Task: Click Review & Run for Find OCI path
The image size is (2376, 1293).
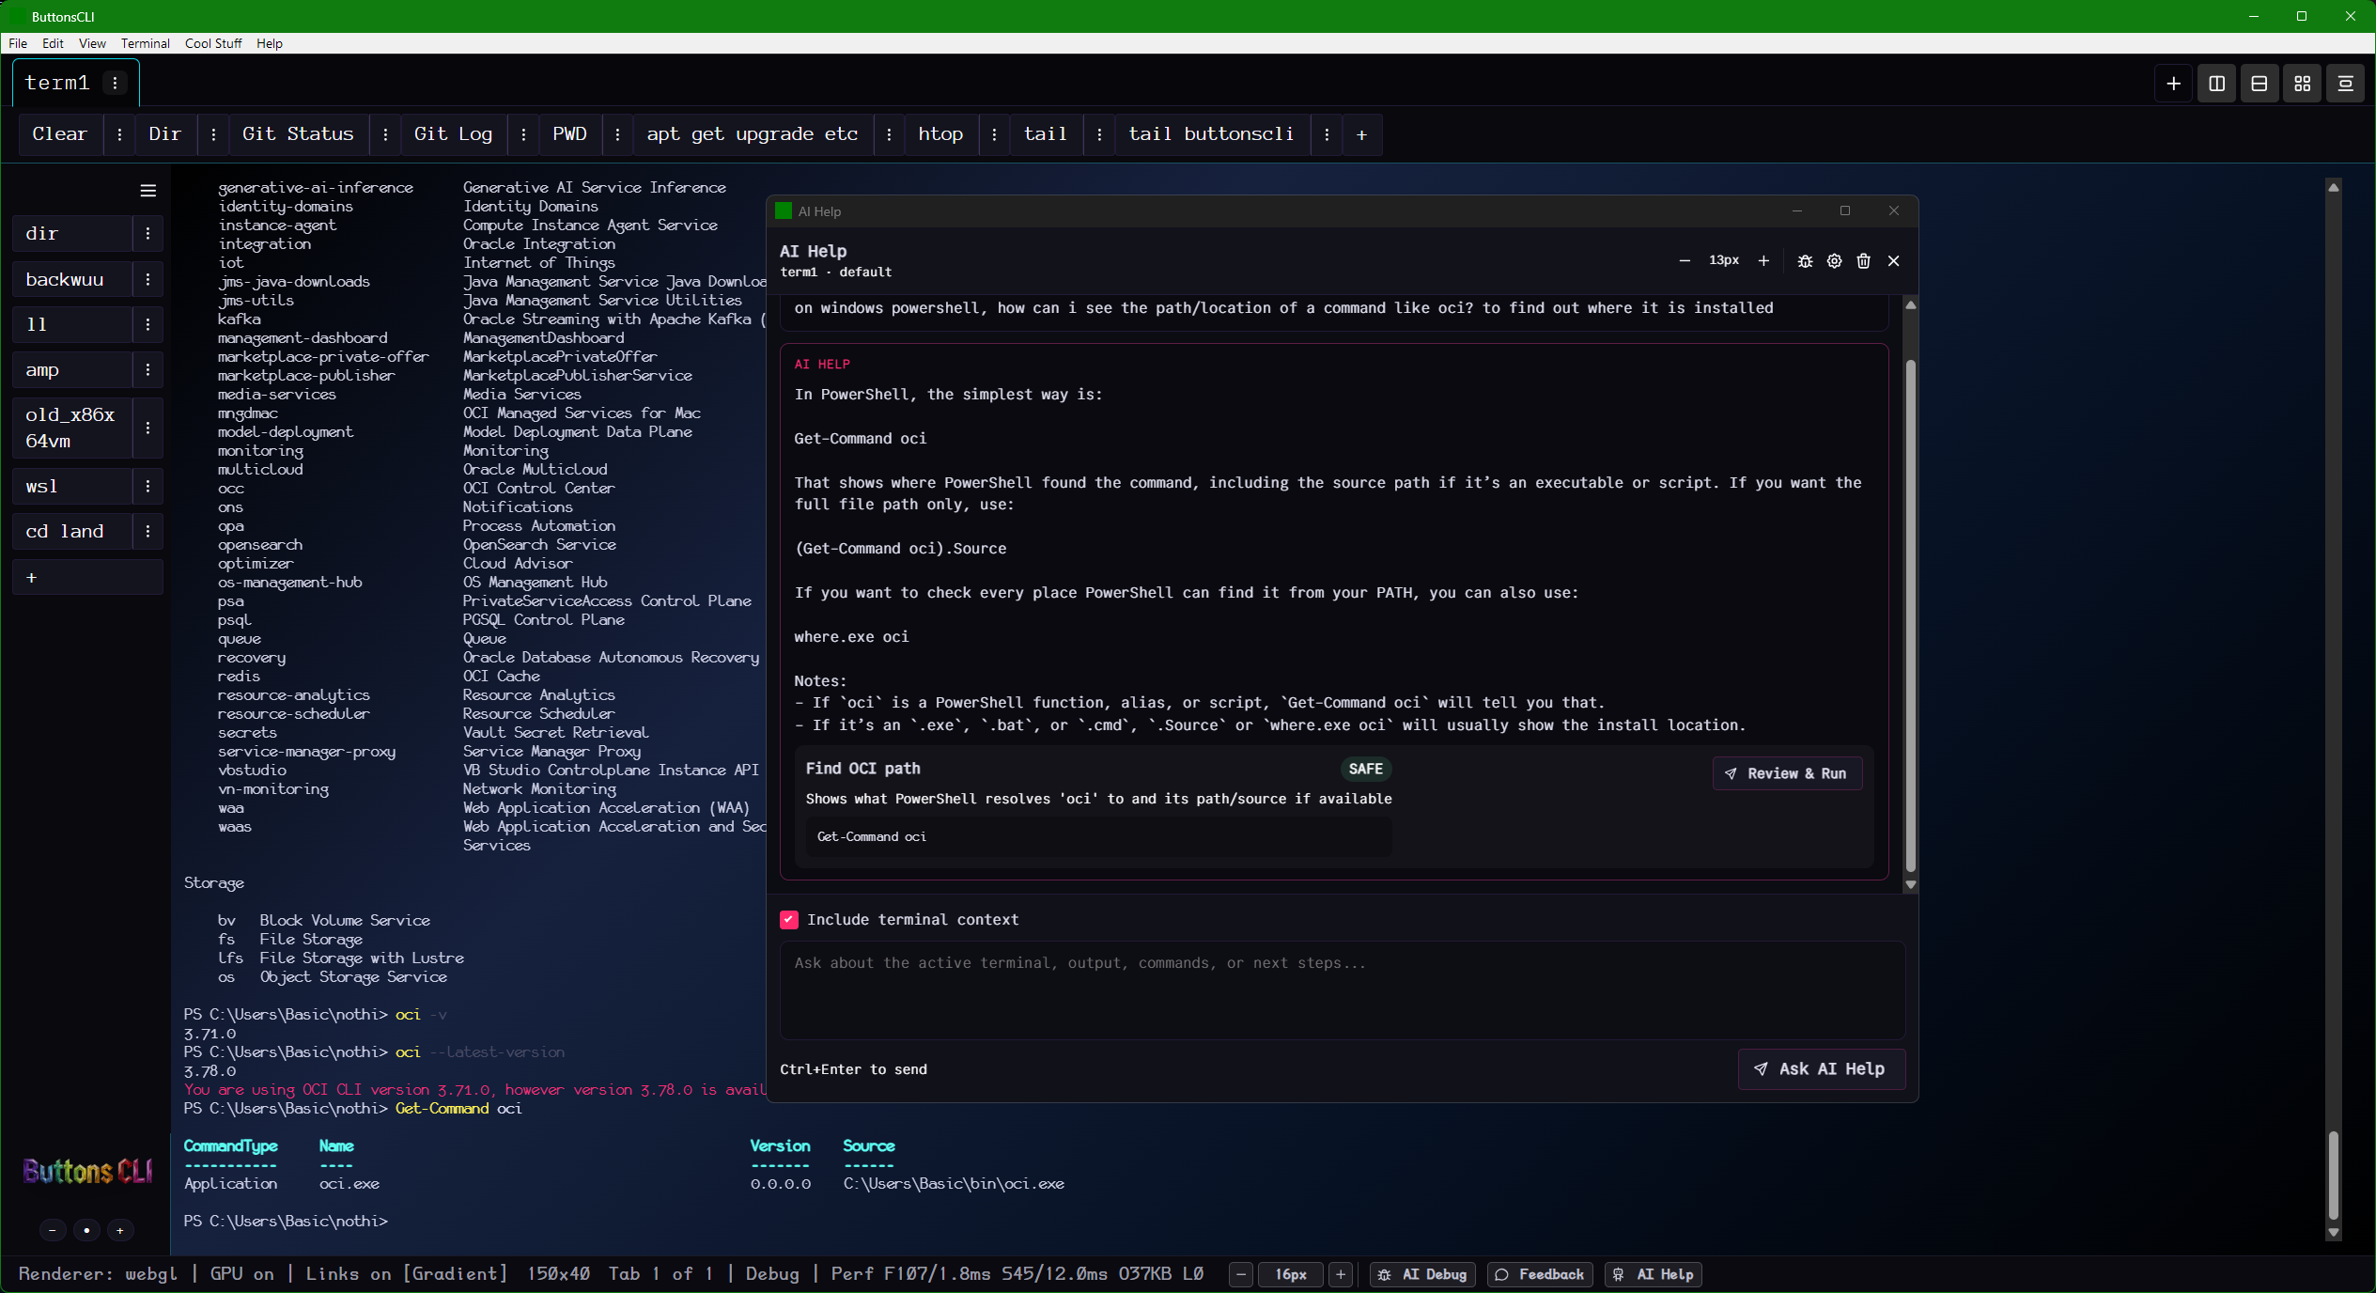Action: (1787, 773)
